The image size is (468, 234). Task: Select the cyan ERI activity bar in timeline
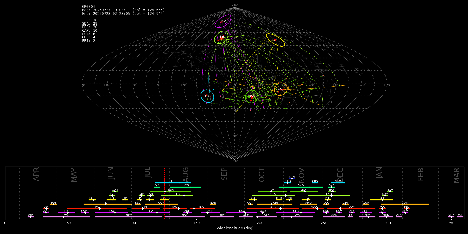(x=173, y=183)
